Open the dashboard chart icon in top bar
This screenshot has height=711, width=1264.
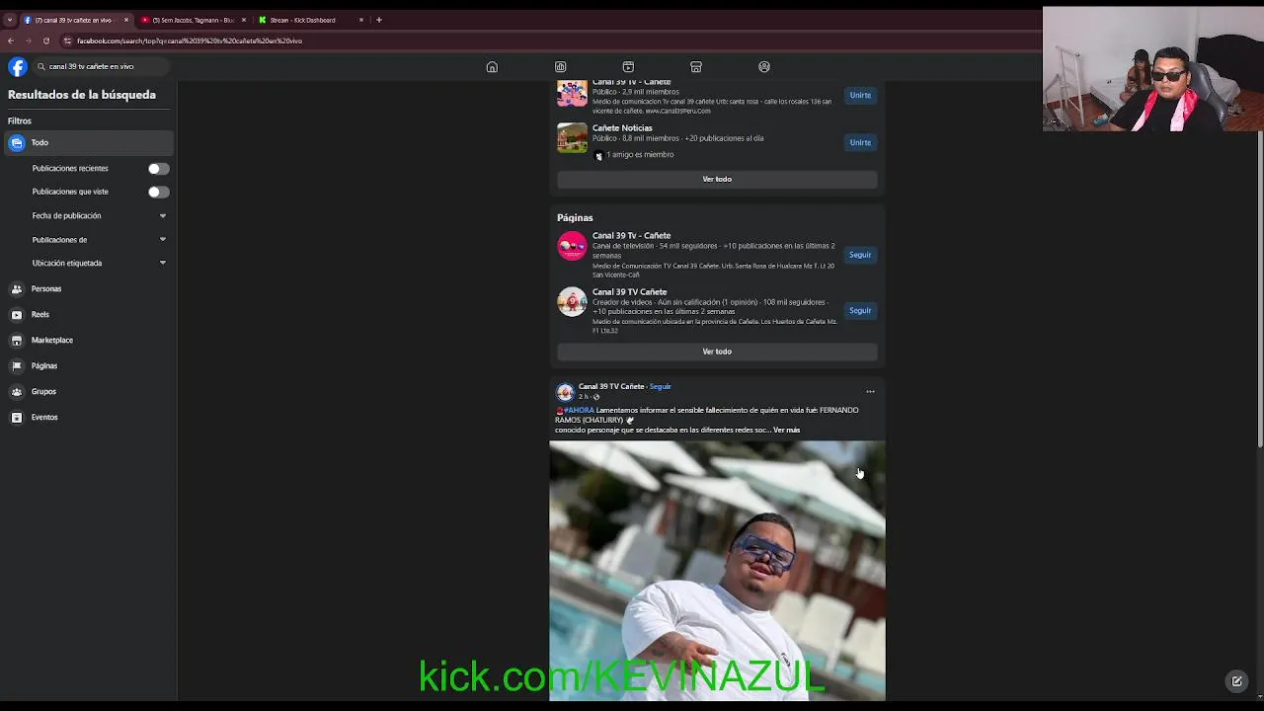560,67
